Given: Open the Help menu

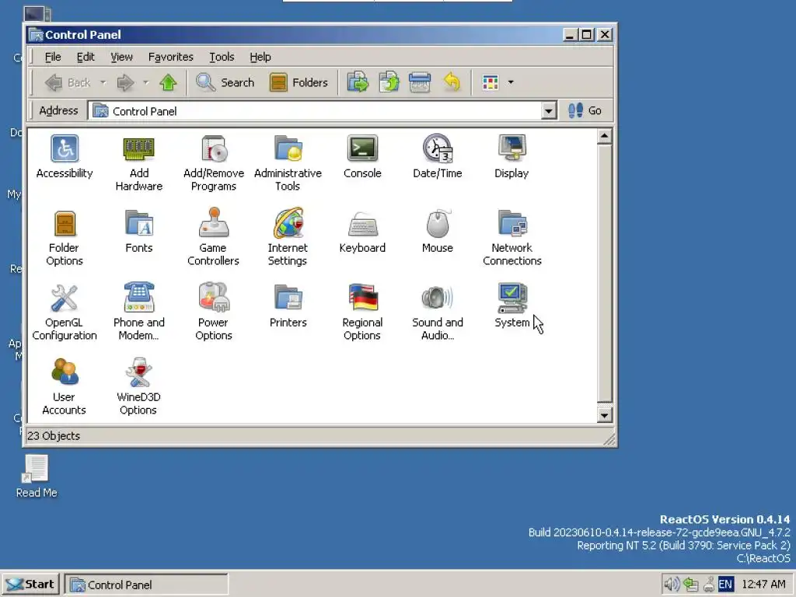Looking at the screenshot, I should 260,57.
